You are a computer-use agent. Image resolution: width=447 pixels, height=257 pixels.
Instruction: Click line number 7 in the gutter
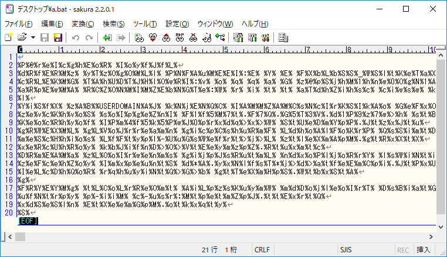coord(11,106)
